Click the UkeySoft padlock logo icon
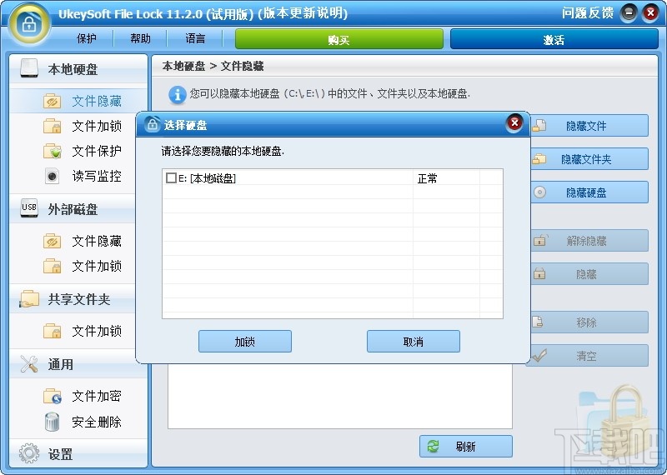 28,24
